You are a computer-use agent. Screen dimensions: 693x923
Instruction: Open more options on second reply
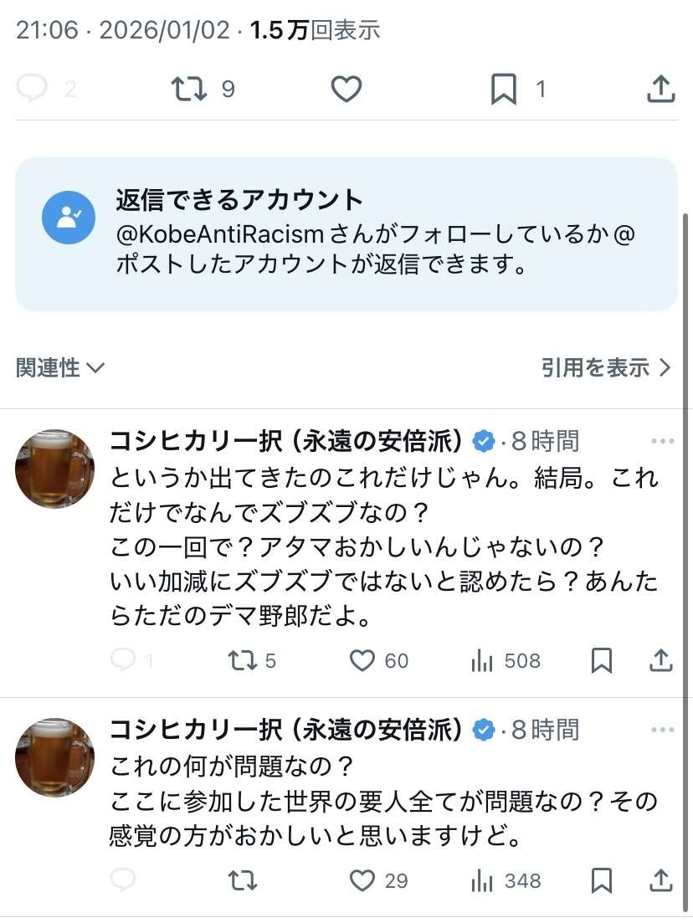[662, 731]
